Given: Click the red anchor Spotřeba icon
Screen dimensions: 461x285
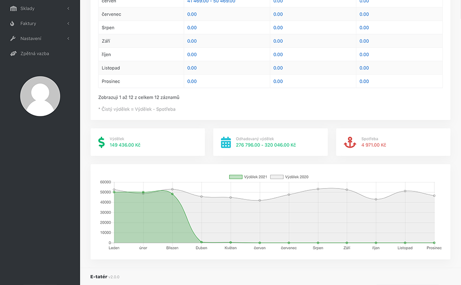Looking at the screenshot, I should click(x=350, y=142).
